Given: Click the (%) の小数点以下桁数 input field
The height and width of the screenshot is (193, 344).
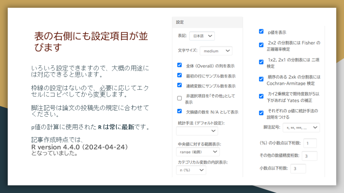Looking at the screenshot, I should click(x=310, y=143).
